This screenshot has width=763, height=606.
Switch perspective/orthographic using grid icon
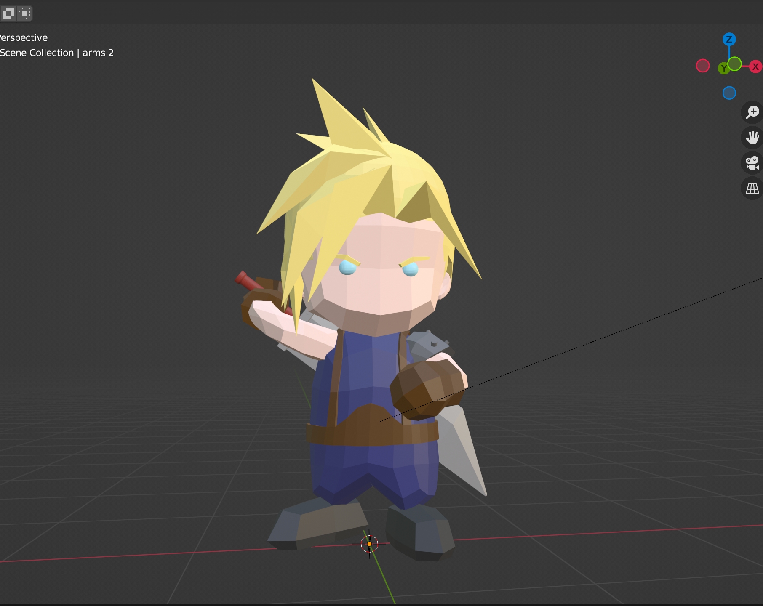[x=752, y=189]
